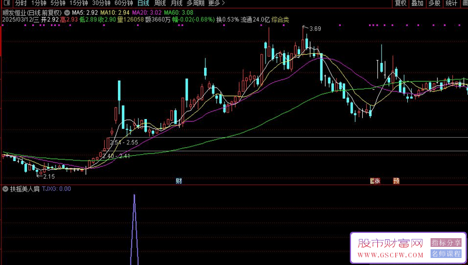This screenshot has width=468, height=265.
Task: Switch to the 月线 monthly chart tab
Action: [177, 4]
